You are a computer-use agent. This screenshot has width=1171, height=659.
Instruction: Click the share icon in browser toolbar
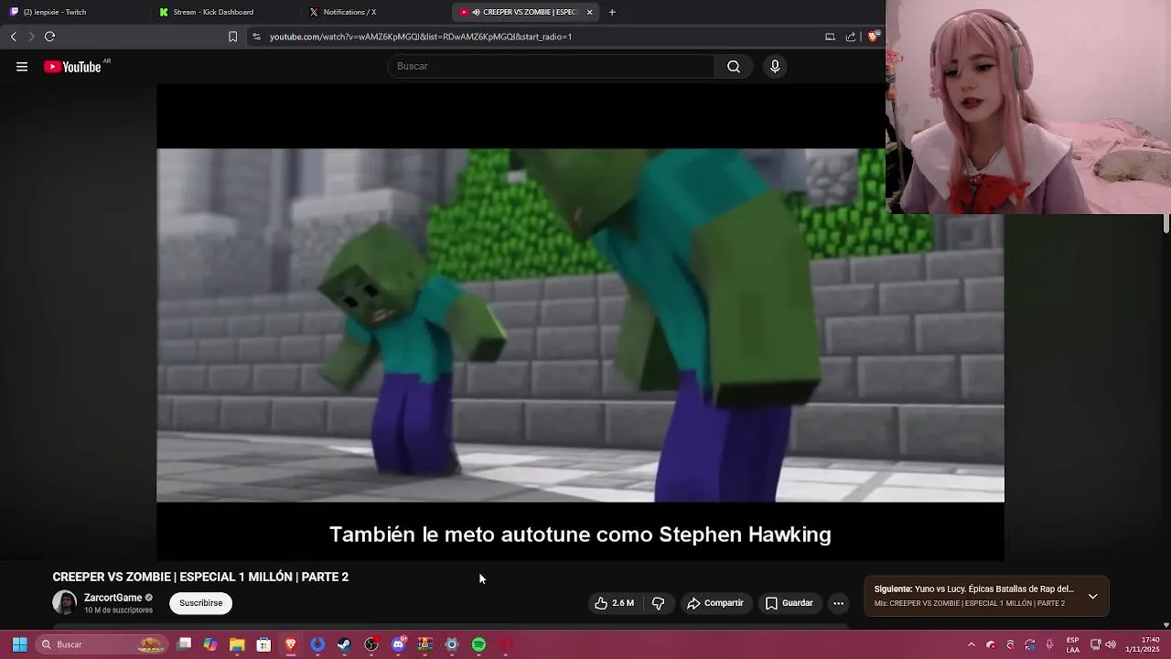851,37
